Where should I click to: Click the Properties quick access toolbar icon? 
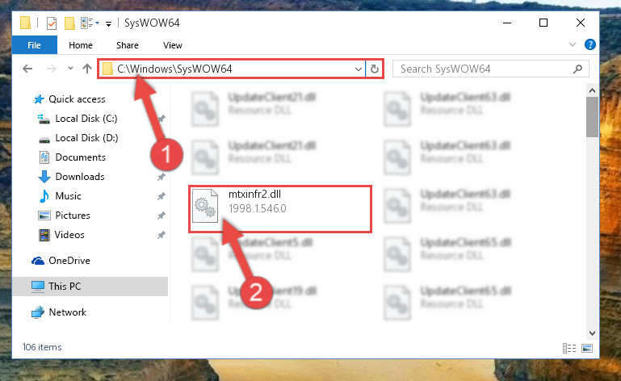pos(52,23)
